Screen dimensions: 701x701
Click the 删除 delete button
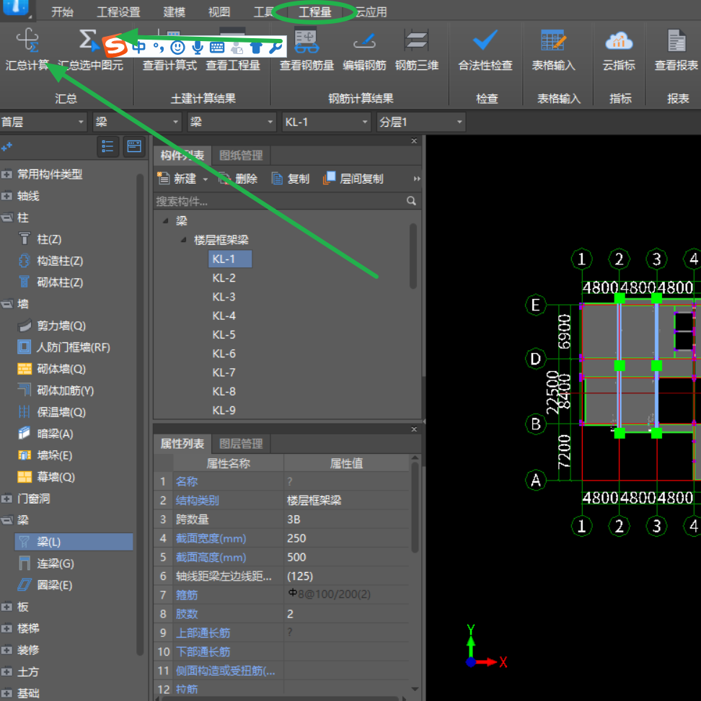(x=238, y=179)
